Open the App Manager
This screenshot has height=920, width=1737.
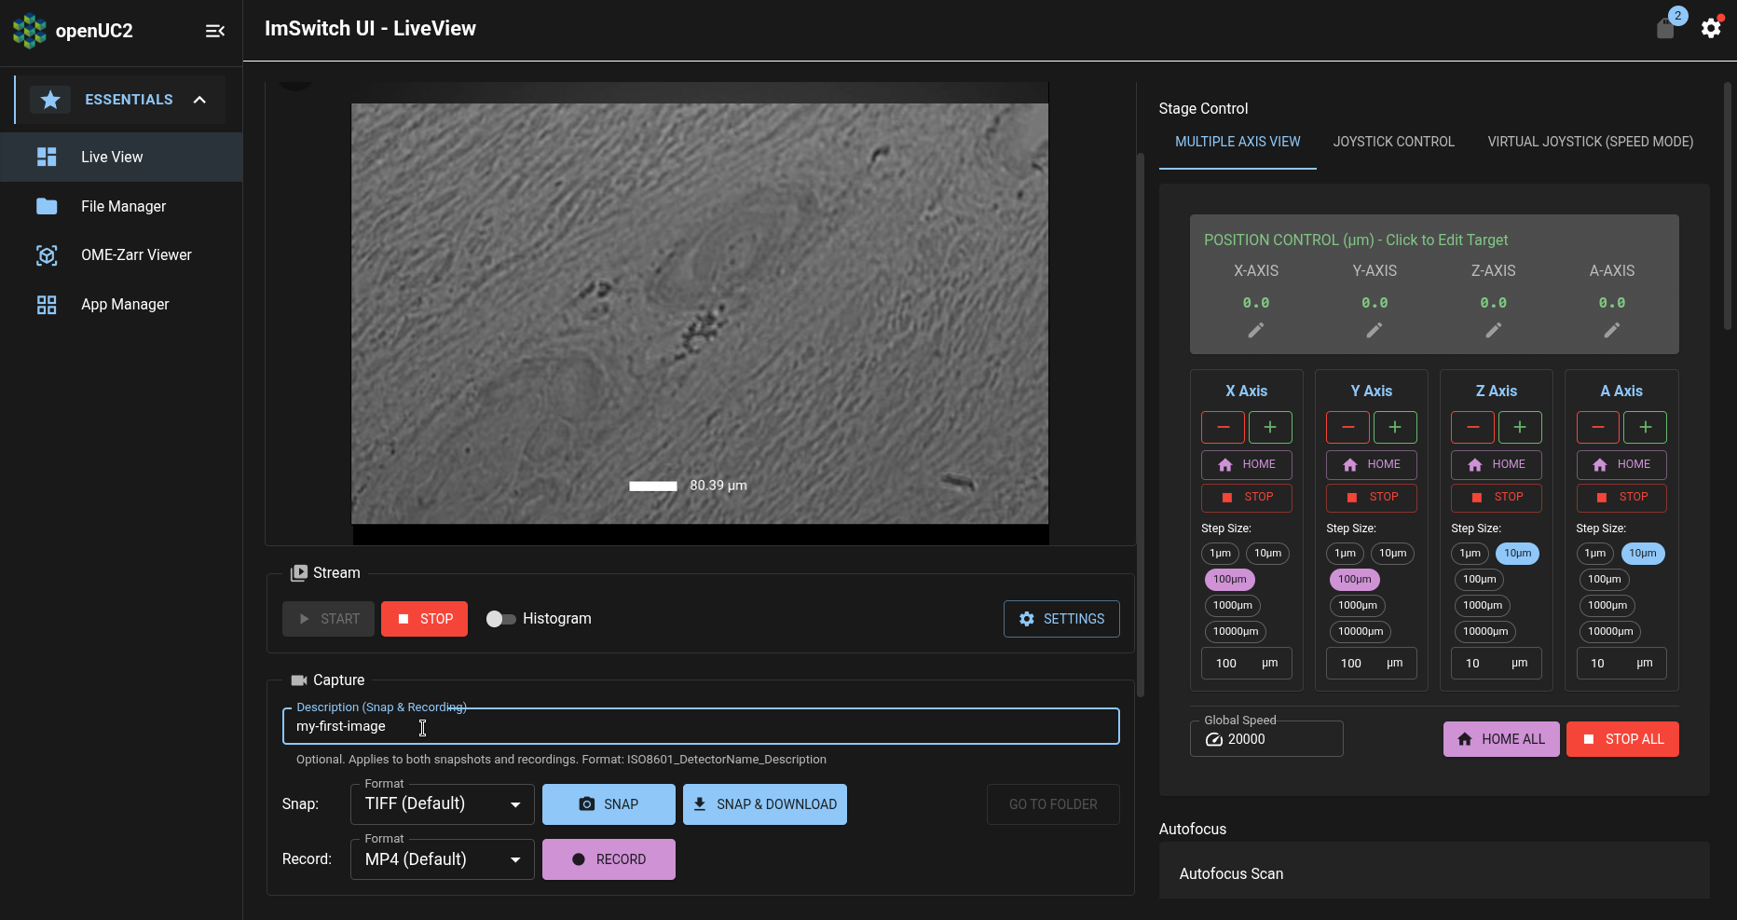pos(124,304)
